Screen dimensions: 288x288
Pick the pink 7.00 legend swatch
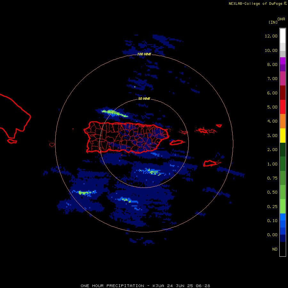point(283,78)
